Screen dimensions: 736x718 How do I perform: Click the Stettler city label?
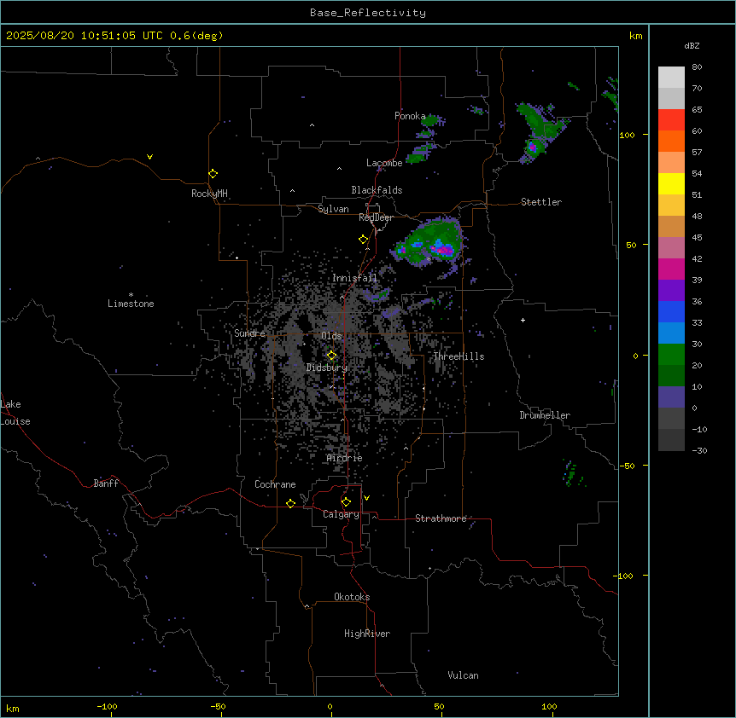coord(541,202)
